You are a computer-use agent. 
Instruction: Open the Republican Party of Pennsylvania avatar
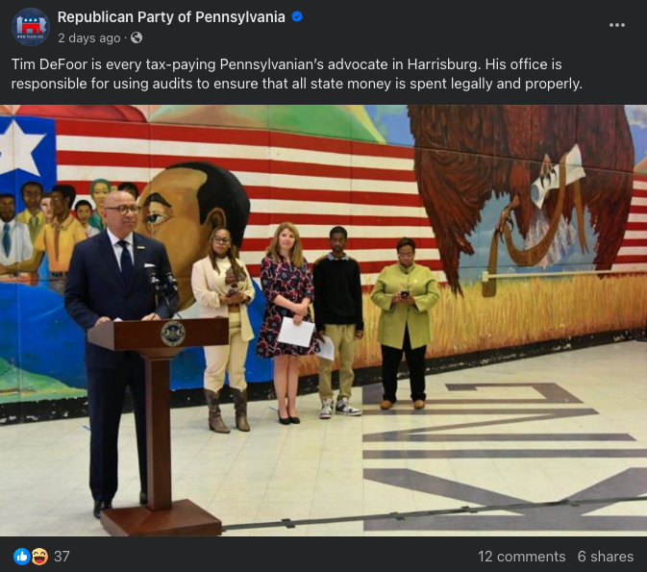pos(31,27)
